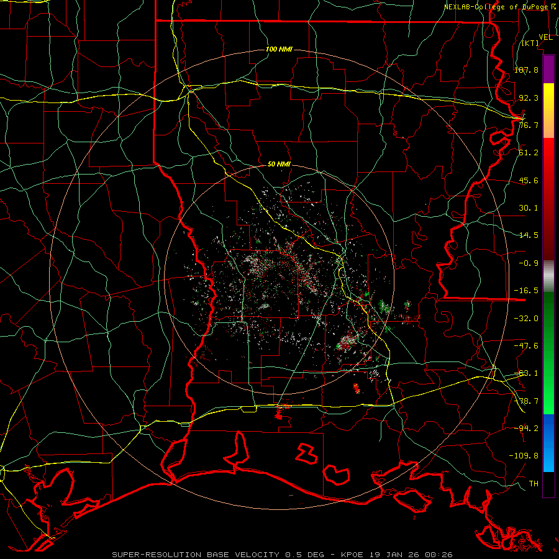Click the 107.8 legend value
The height and width of the screenshot is (559, 559).
coord(526,70)
